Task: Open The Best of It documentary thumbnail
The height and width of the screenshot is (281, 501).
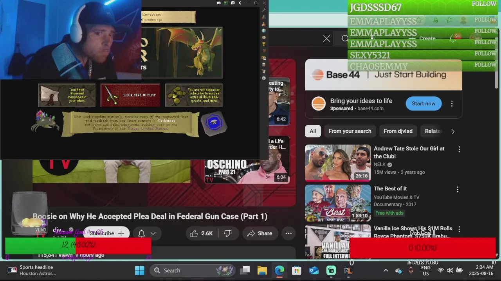Action: 338,203
